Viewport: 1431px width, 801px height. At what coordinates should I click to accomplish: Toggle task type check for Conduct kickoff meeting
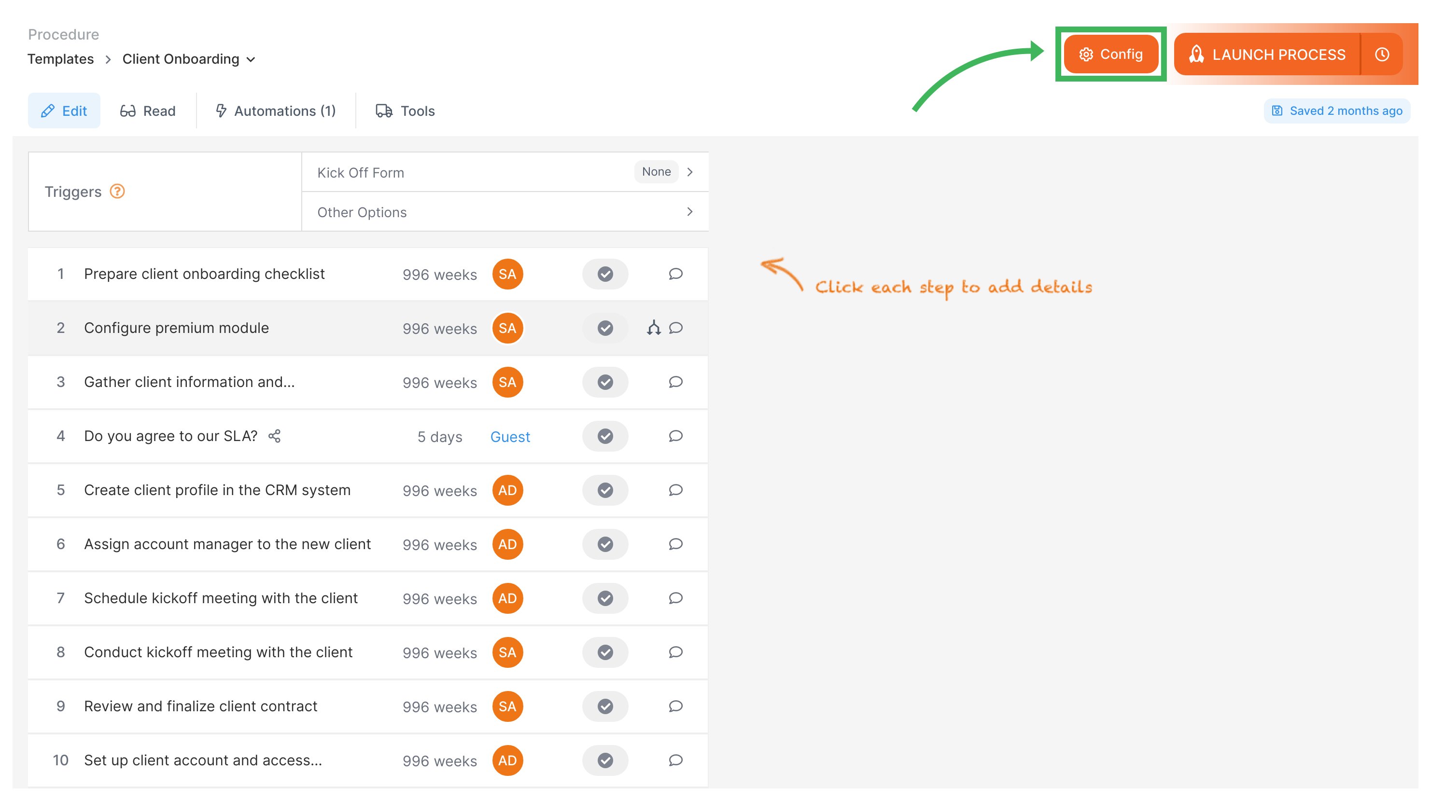click(x=605, y=652)
